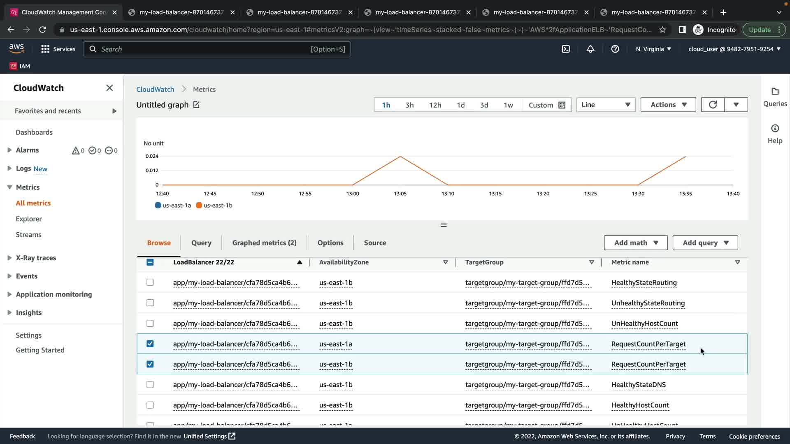Refresh the graph with refresh icon
790x444 pixels.
tap(713, 105)
